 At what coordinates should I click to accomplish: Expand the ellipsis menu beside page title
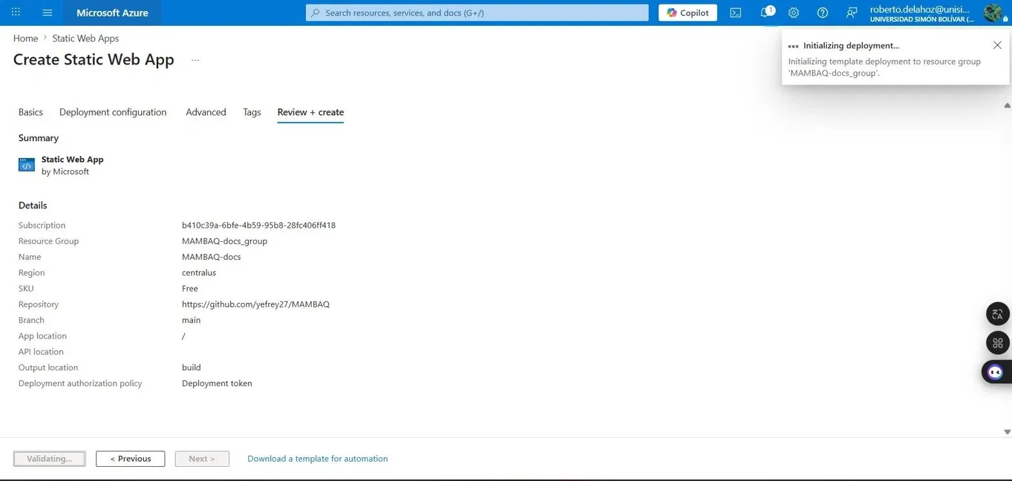(196, 60)
